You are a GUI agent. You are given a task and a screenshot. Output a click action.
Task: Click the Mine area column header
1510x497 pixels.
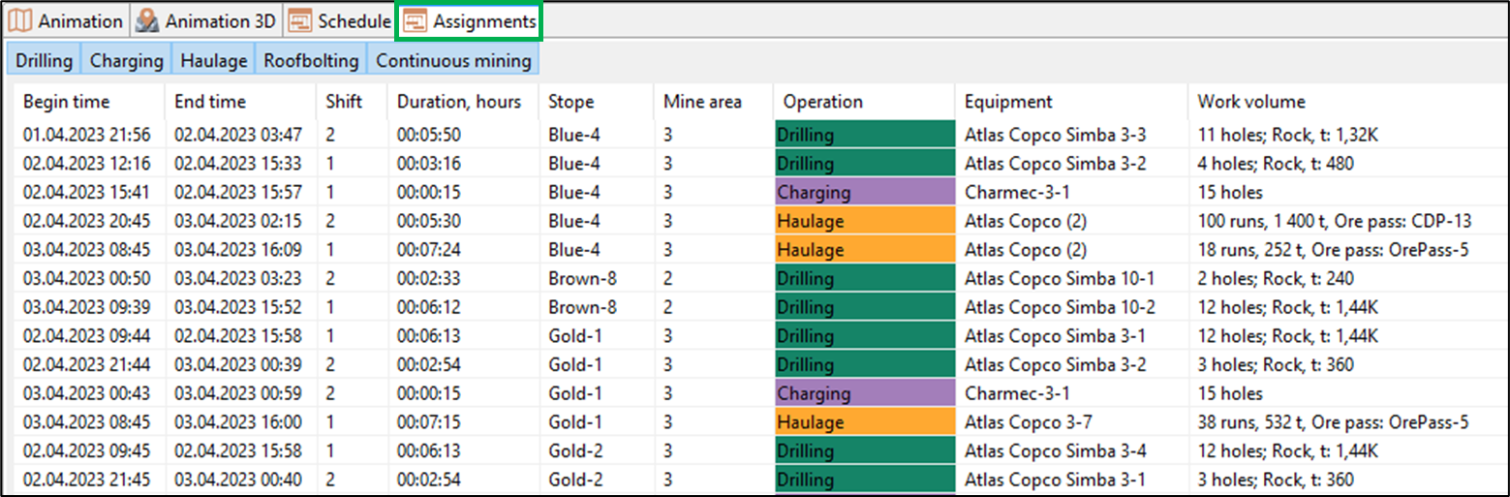(703, 102)
